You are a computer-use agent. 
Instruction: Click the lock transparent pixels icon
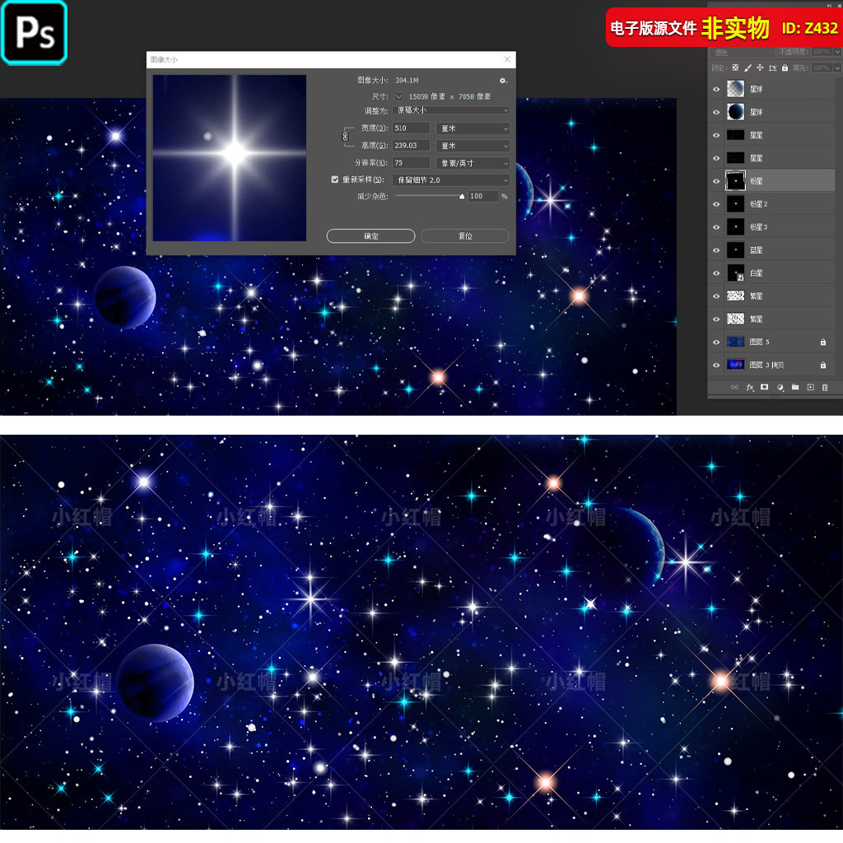click(x=735, y=68)
